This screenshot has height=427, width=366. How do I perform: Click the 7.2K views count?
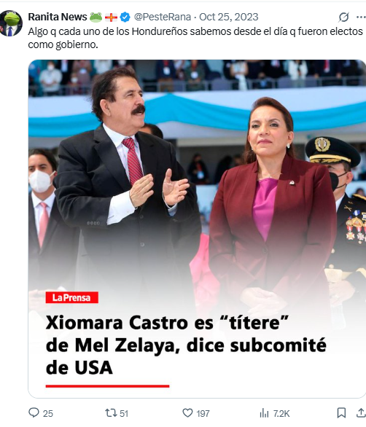click(281, 413)
